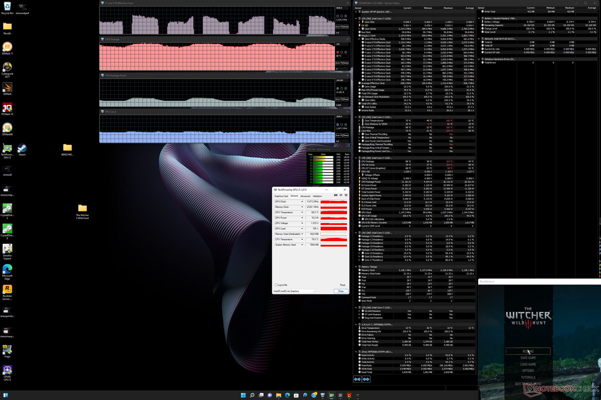Image resolution: width=601 pixels, height=400 pixels.
Task: Click the Microsoft Edge taskbar icon
Action: pyautogui.click(x=287, y=395)
